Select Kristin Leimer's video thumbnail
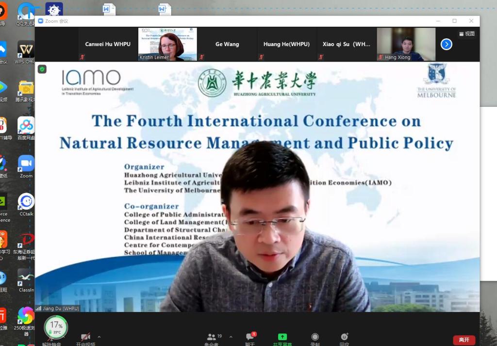 click(167, 44)
